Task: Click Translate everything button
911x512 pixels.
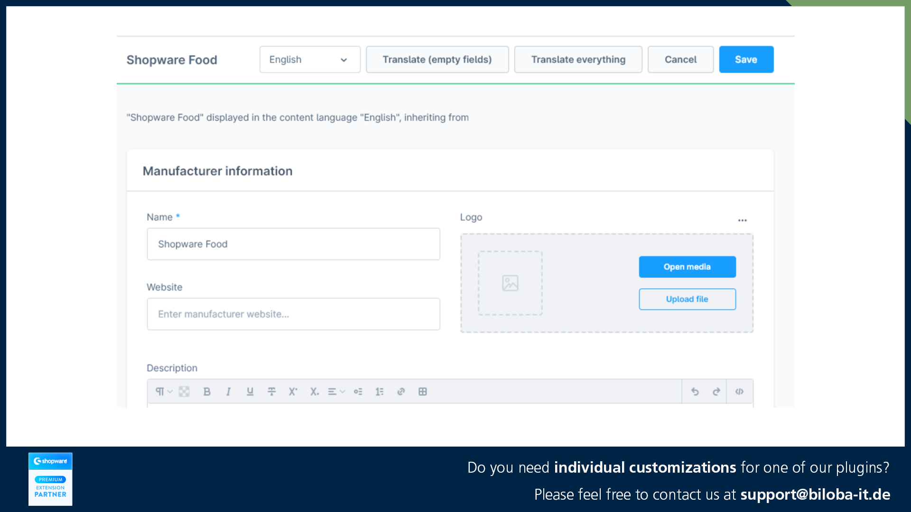Action: coord(578,59)
